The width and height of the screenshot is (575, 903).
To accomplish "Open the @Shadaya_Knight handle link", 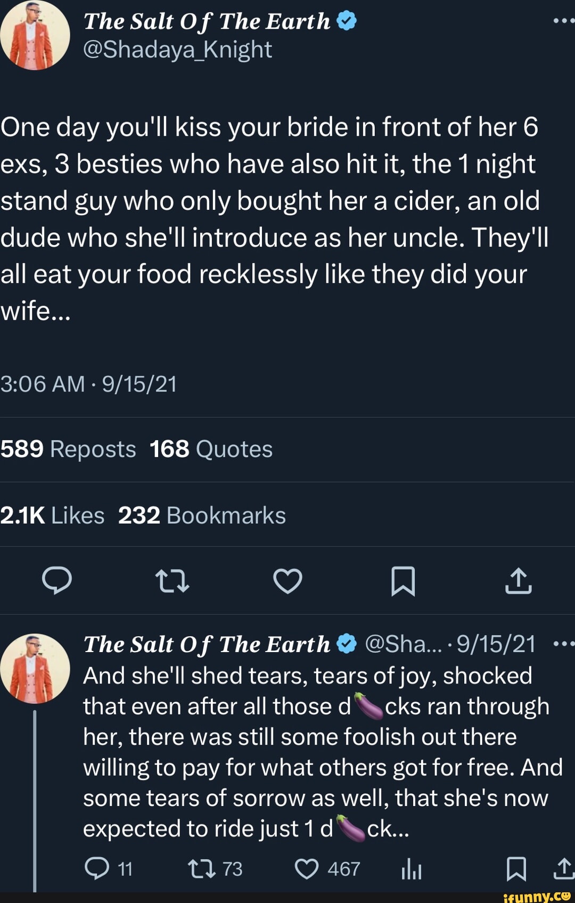I will click(178, 50).
